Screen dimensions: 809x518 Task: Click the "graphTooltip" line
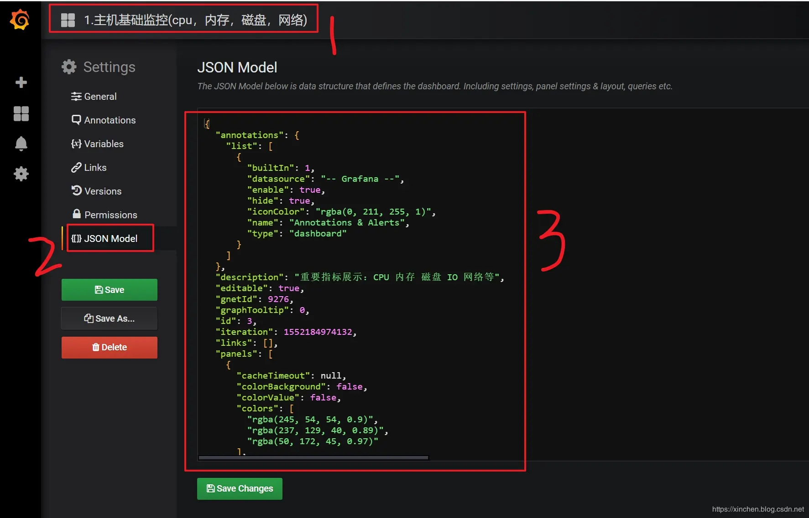coord(262,310)
